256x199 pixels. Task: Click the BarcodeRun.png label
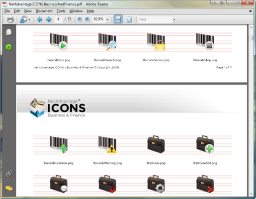59,60
